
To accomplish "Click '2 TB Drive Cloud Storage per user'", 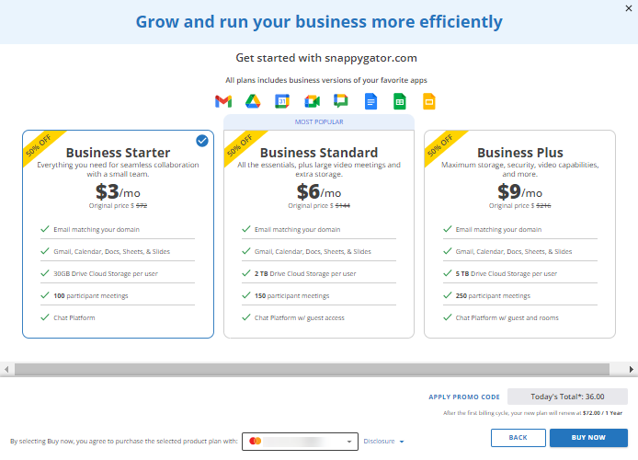I will pyautogui.click(x=305, y=273).
